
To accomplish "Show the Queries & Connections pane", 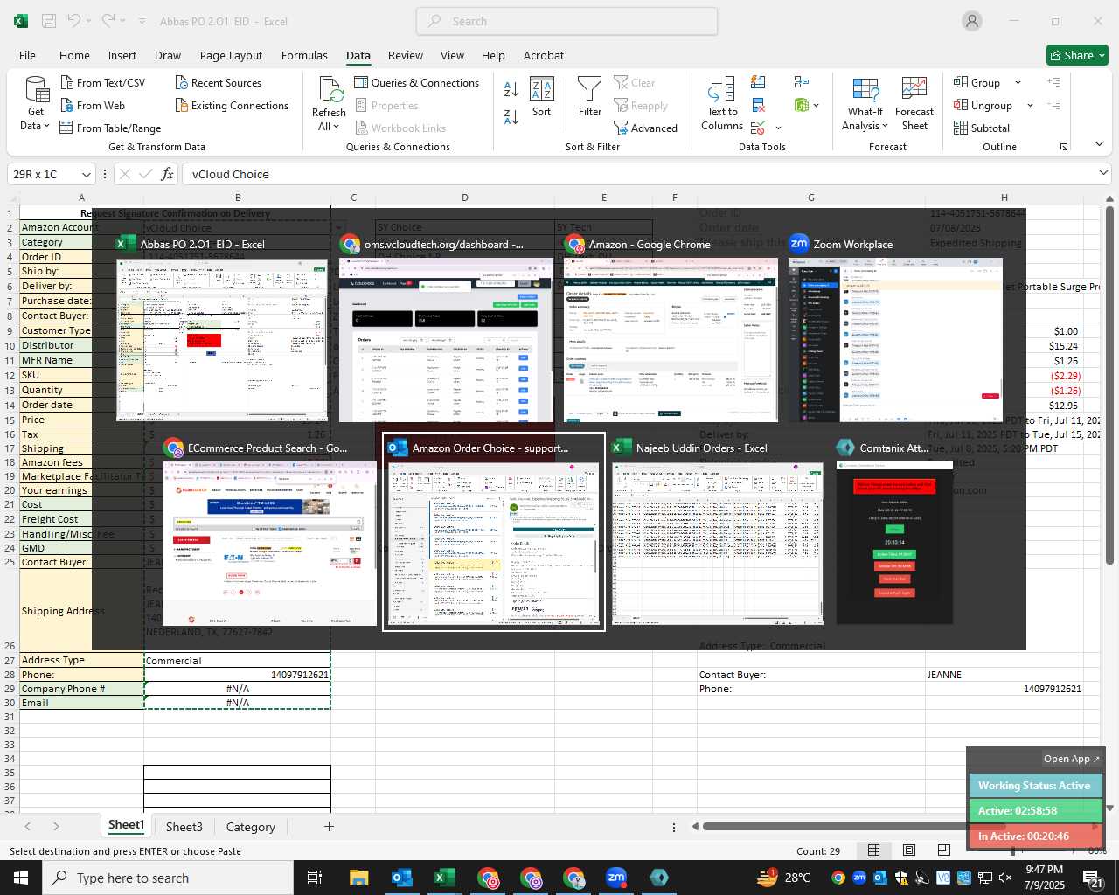I will click(x=417, y=83).
